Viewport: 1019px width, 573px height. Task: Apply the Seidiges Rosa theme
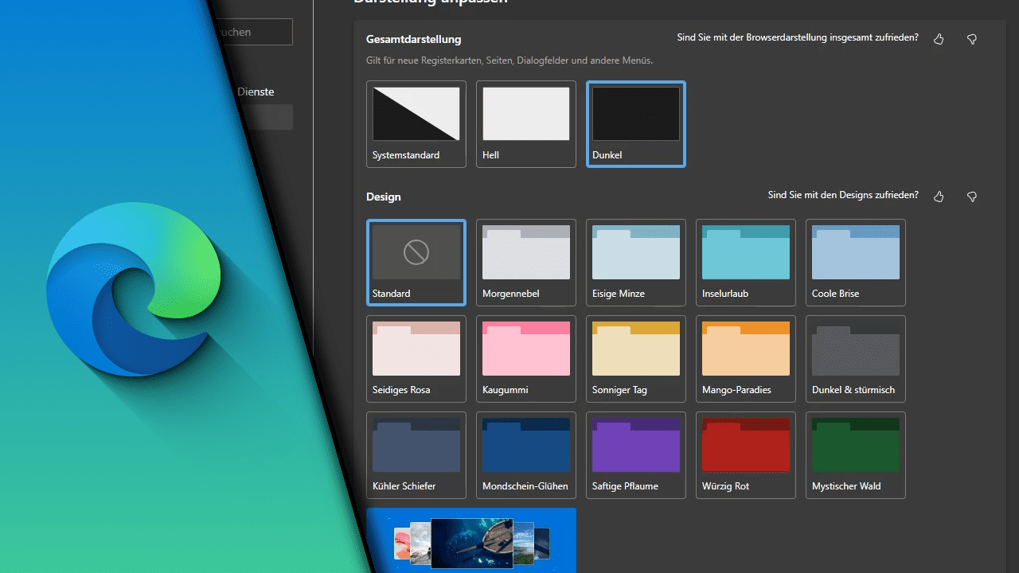416,359
